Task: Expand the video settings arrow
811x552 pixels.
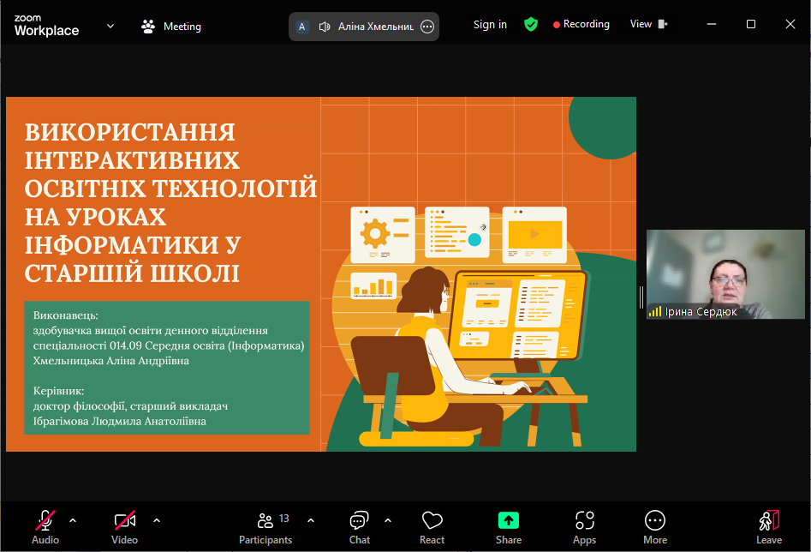Action: pos(157,520)
